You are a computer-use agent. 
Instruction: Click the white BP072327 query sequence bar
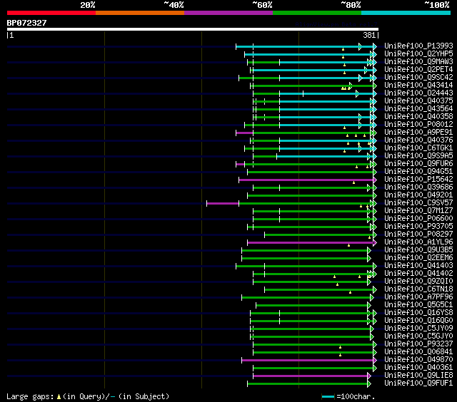[192, 29]
